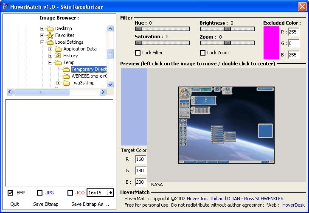Click the tree scroll down arrow
This screenshot has height=213, width=309.
(110, 84)
